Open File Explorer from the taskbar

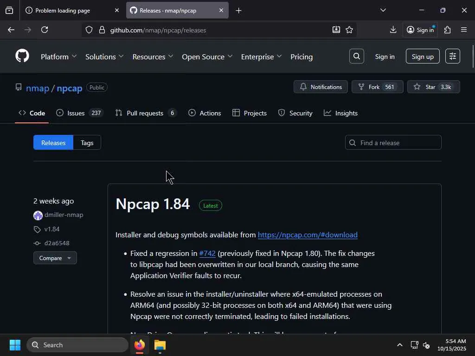coord(160,345)
